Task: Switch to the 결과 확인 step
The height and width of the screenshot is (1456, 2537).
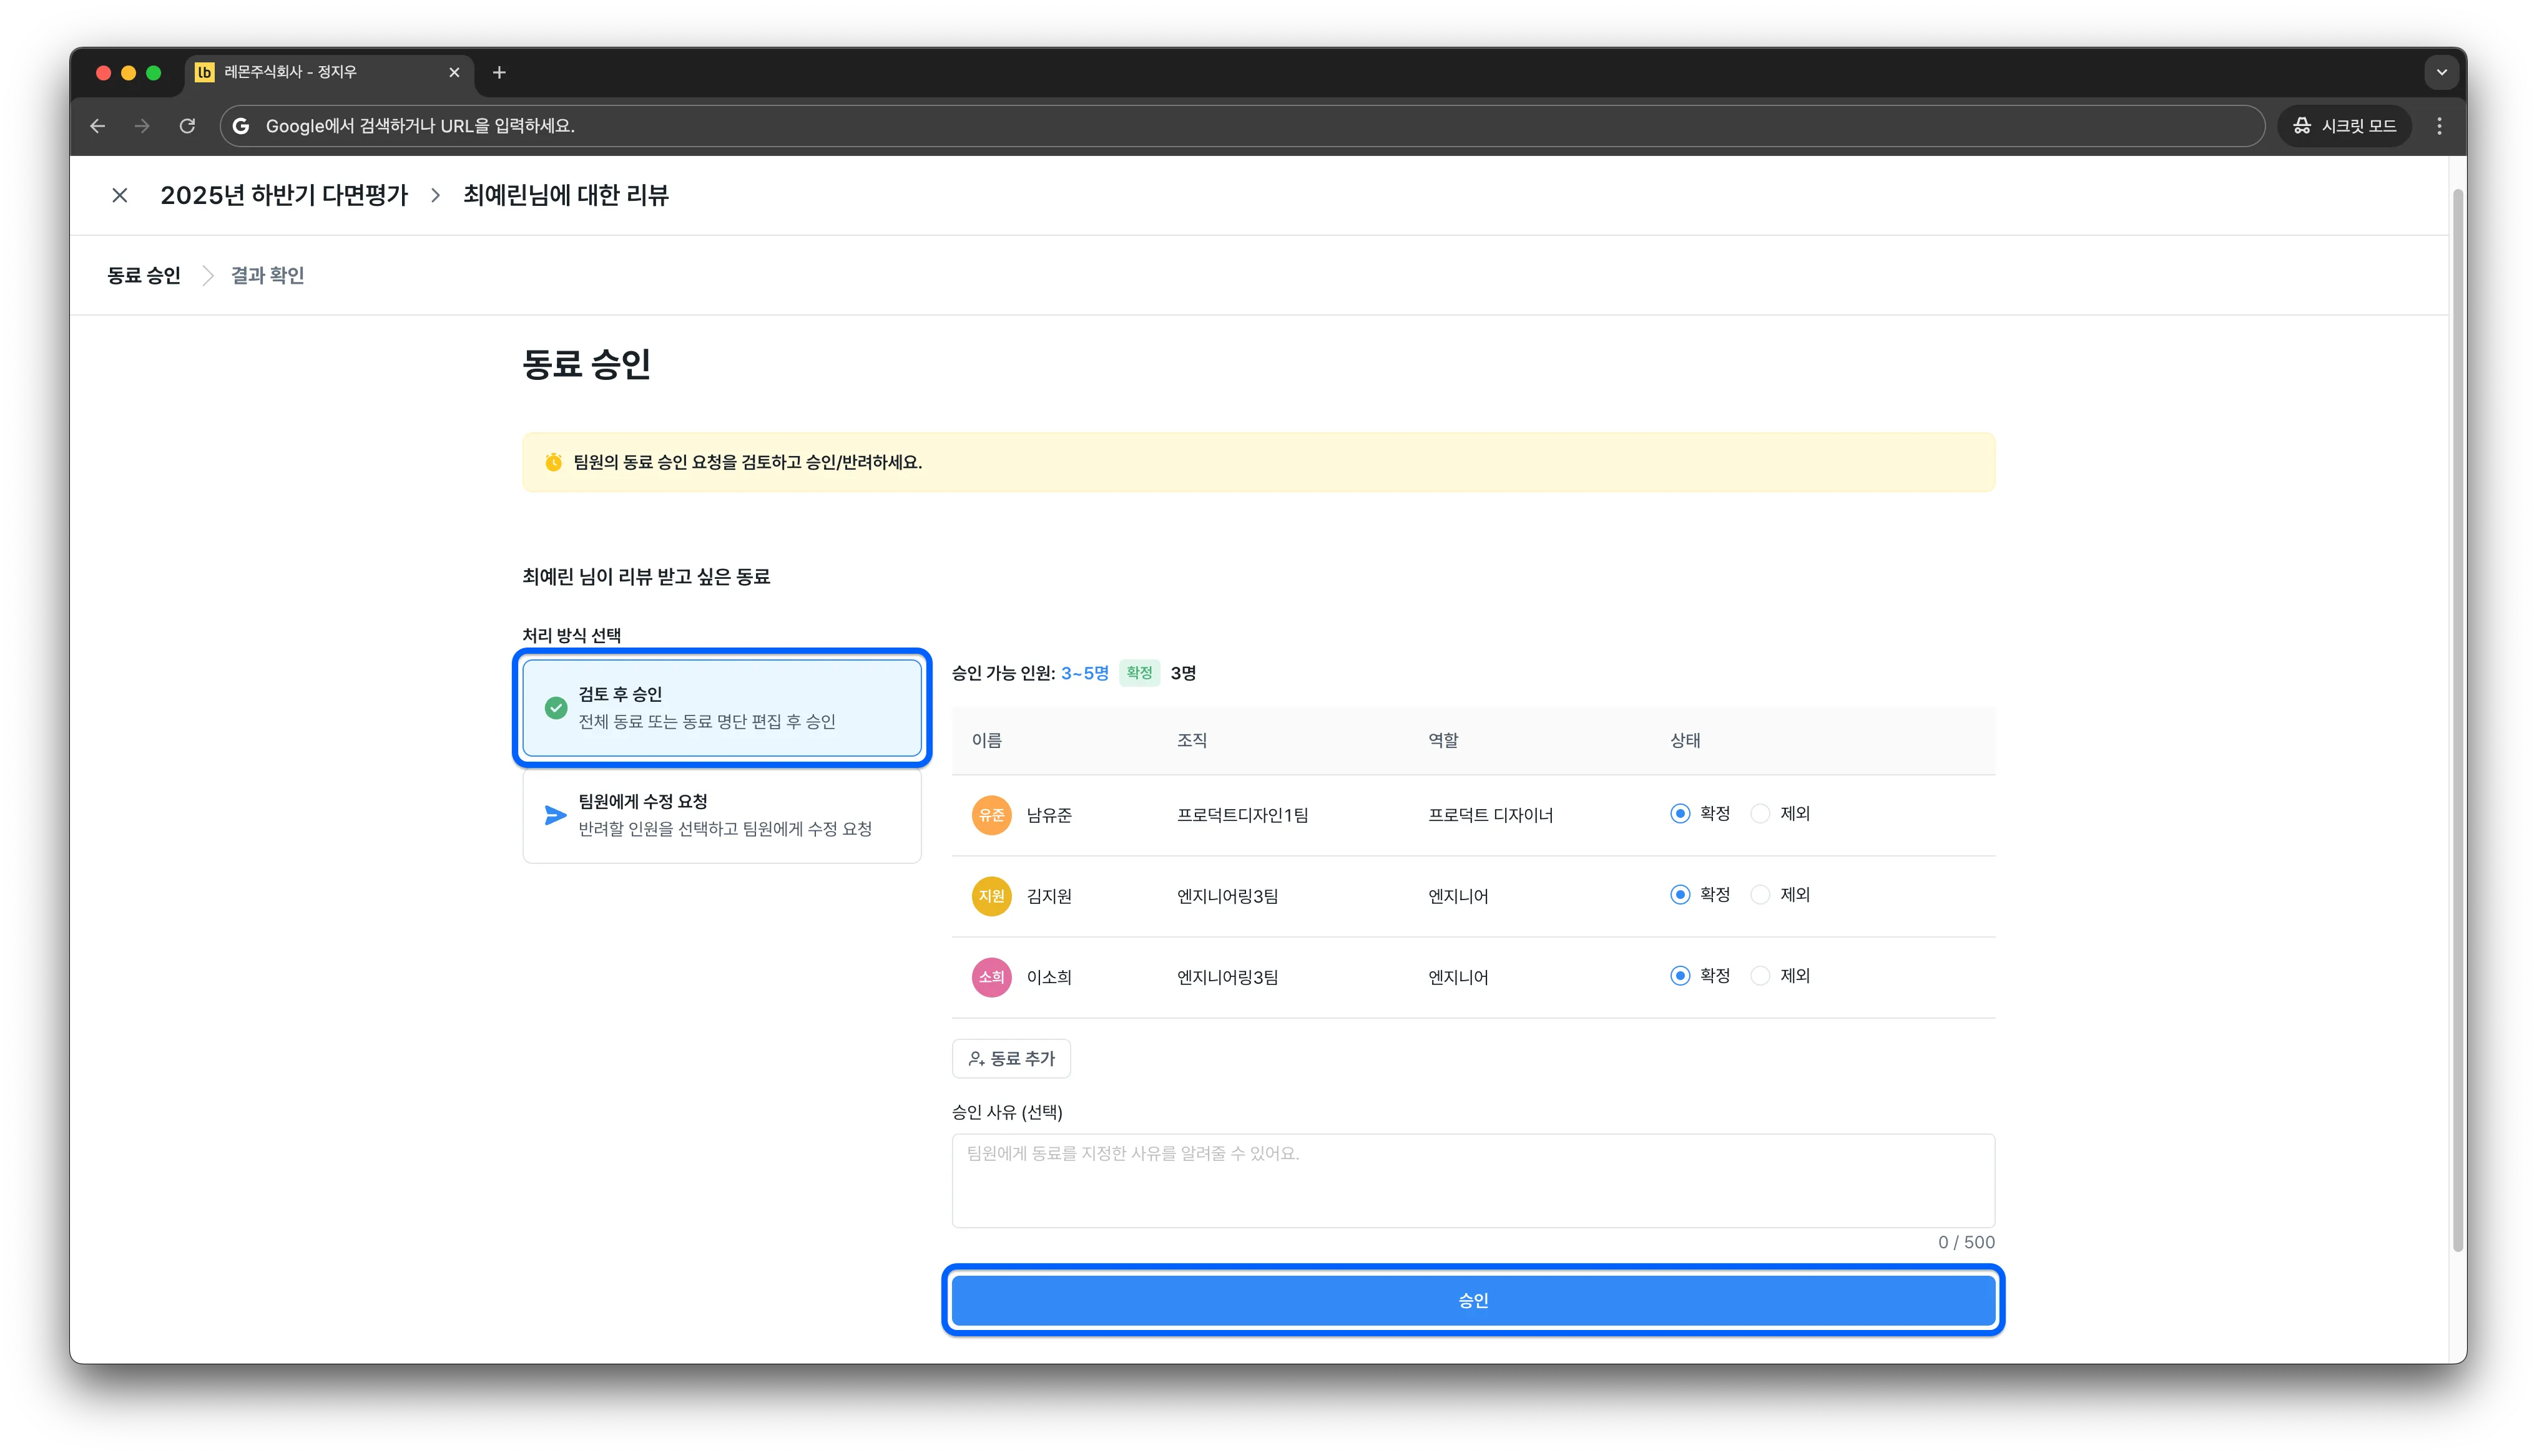Action: (267, 275)
